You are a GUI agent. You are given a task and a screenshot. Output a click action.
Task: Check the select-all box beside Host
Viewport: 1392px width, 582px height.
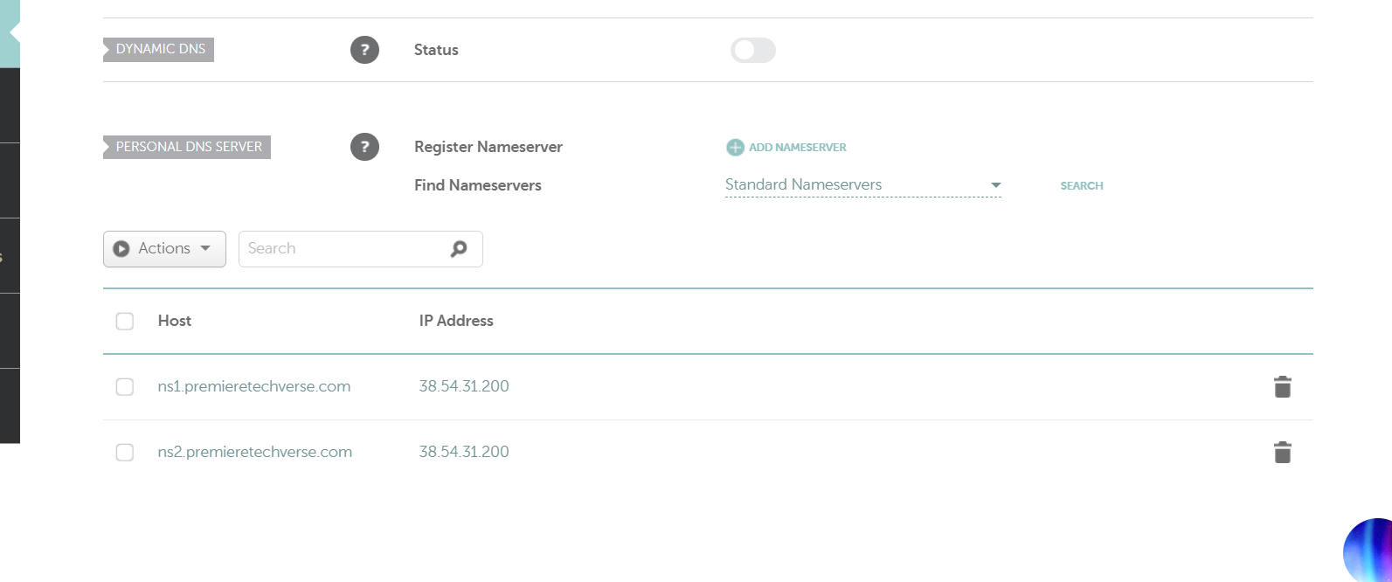(125, 321)
